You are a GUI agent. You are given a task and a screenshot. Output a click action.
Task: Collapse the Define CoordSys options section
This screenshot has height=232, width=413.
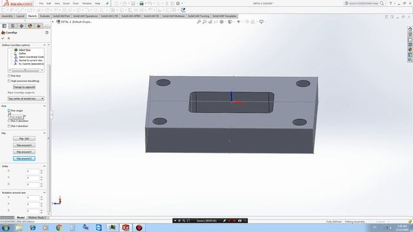click(x=45, y=45)
